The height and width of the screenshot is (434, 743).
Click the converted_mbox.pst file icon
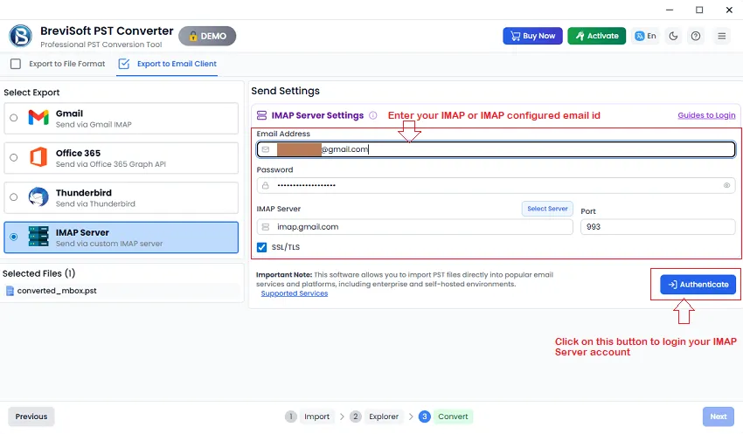10,291
